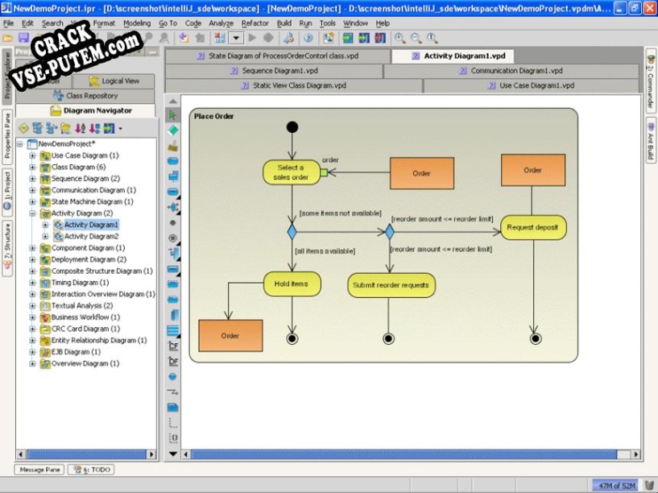
Task: Click the Zoom Out magnifier icon
Action: (x=416, y=38)
